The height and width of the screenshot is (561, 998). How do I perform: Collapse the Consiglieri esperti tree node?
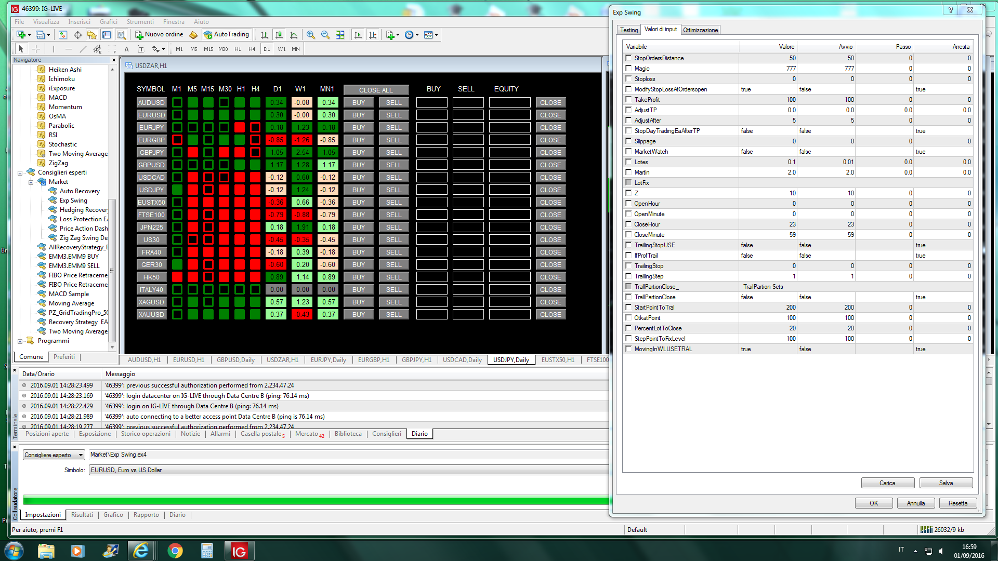[20, 173]
